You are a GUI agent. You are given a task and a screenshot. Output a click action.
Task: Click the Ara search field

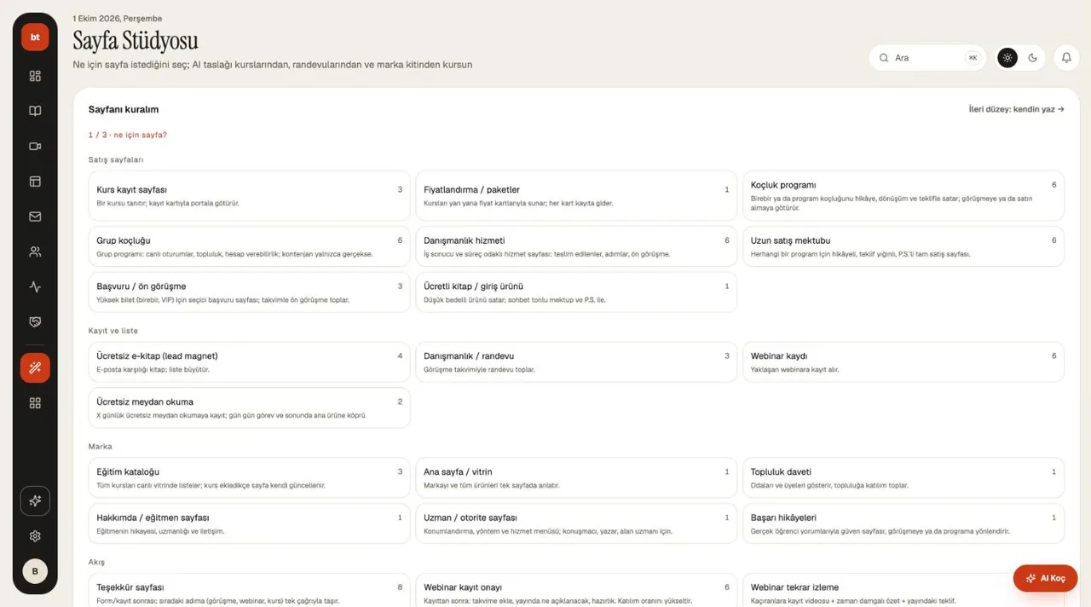coord(927,58)
